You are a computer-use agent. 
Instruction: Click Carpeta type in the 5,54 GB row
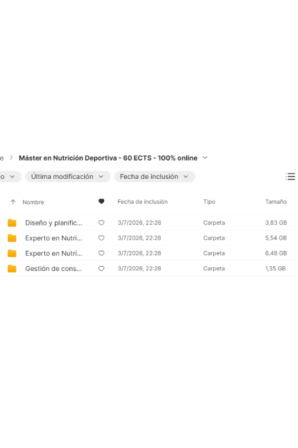214,238
